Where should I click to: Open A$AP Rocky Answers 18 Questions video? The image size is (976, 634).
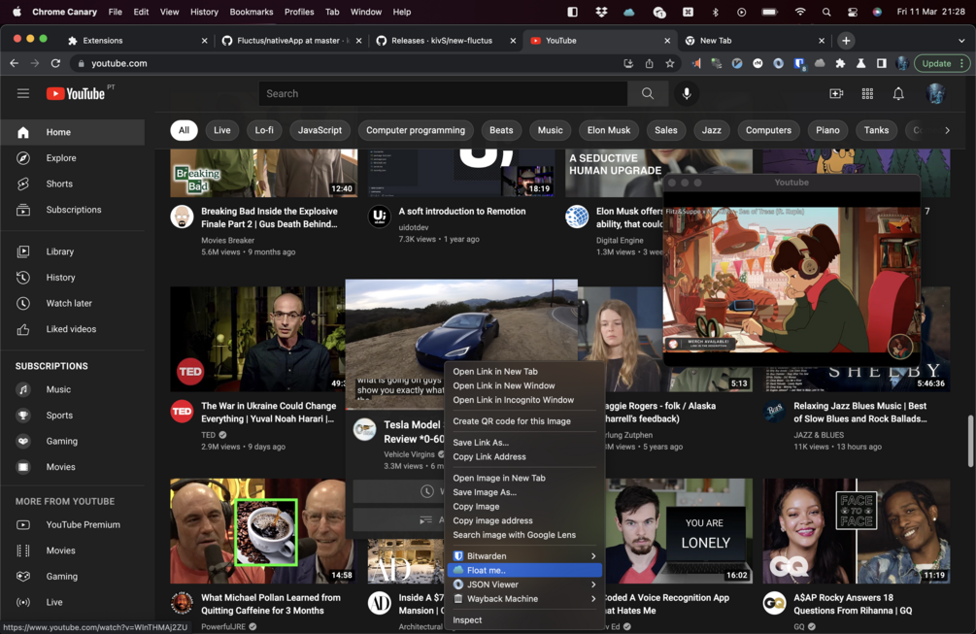(853, 604)
